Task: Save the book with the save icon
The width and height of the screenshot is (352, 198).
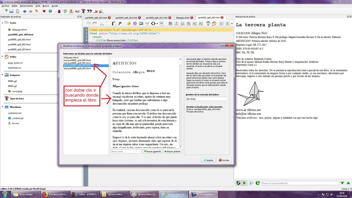Action: click(11, 11)
